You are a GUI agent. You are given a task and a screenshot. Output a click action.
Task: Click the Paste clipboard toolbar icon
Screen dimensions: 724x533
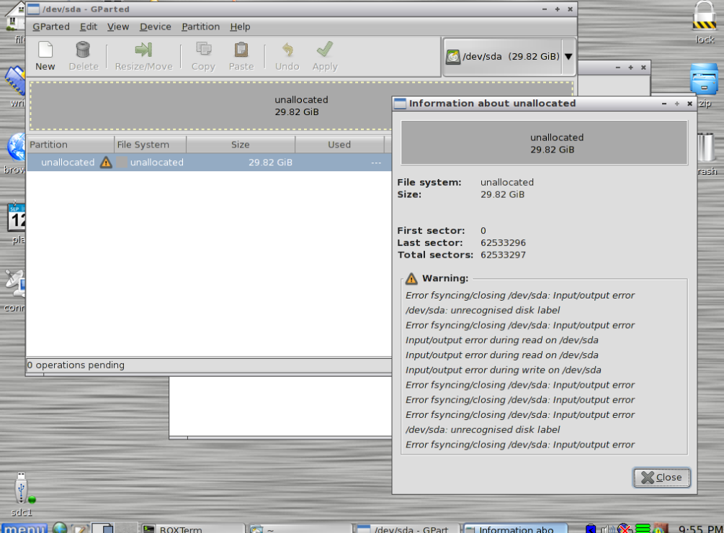coord(241,50)
